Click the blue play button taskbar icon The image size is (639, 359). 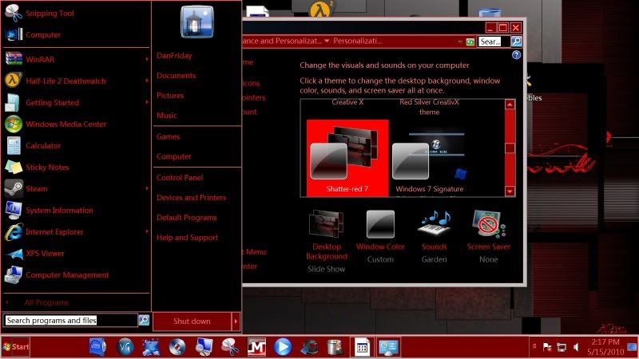(x=283, y=347)
